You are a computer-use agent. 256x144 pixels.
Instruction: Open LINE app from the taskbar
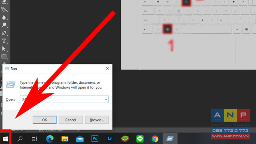pos(140,139)
